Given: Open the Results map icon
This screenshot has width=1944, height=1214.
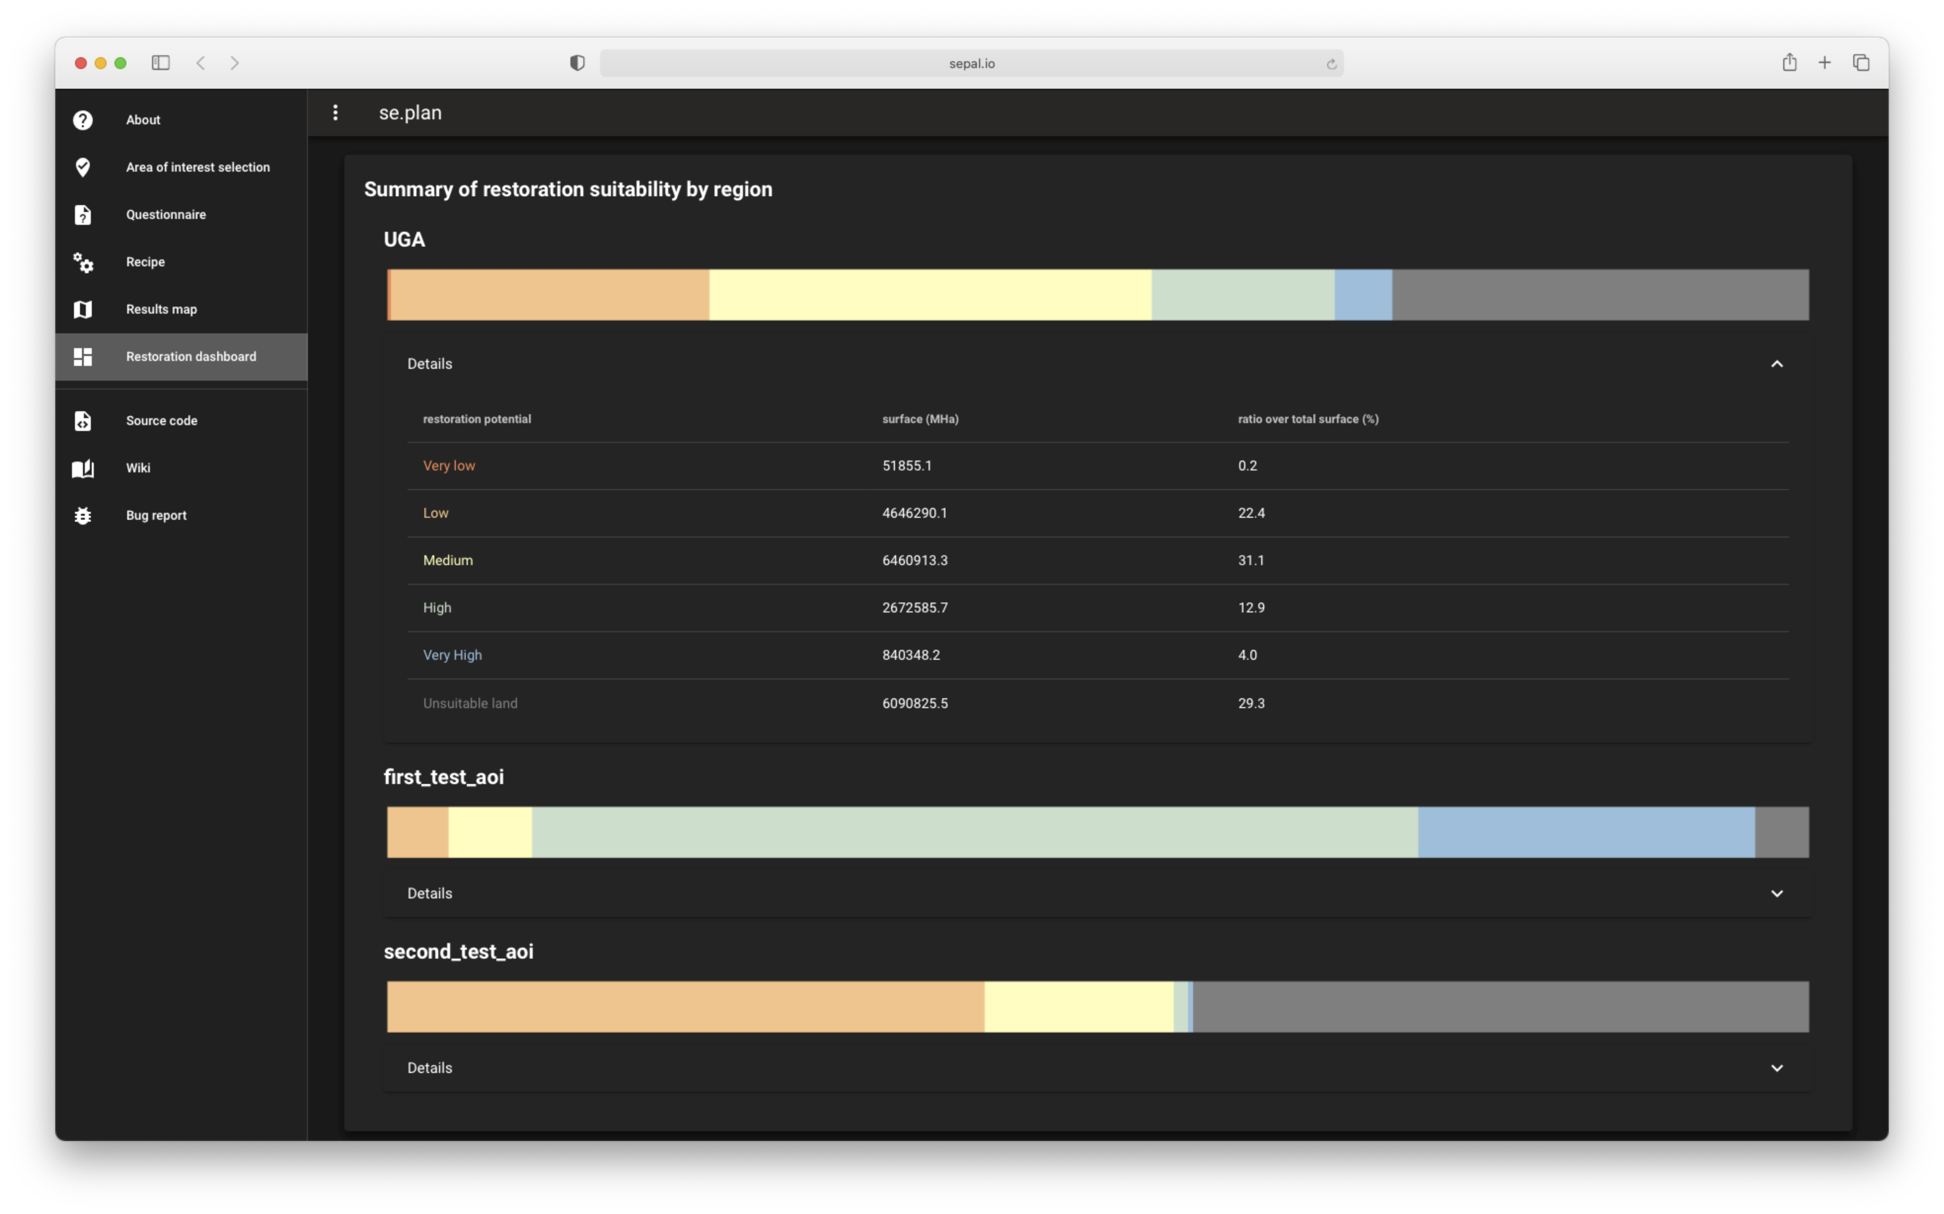Looking at the screenshot, I should point(83,309).
